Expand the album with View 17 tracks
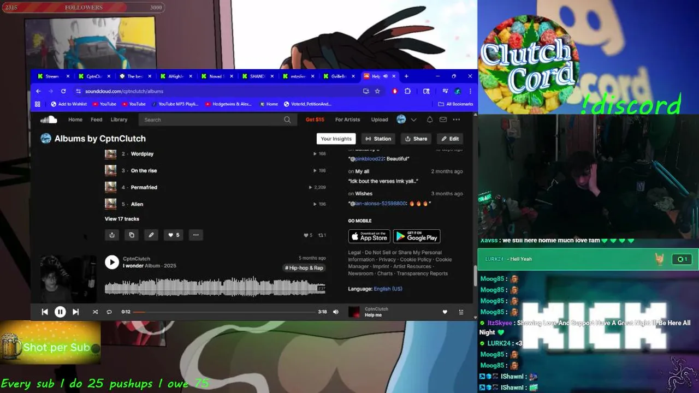 tap(122, 219)
